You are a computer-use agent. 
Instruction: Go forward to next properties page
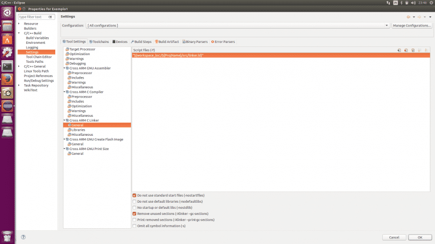(x=419, y=17)
